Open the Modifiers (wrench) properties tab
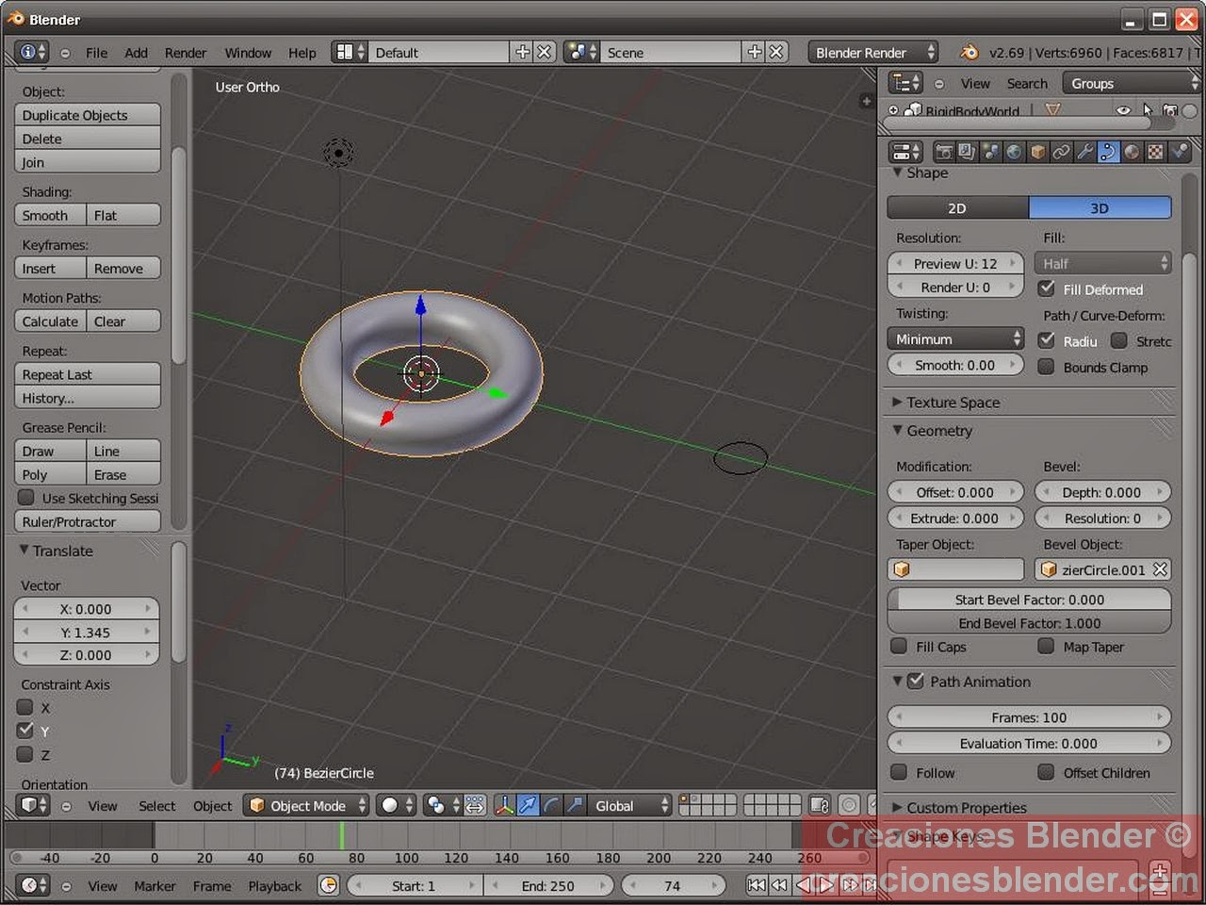 1085,151
